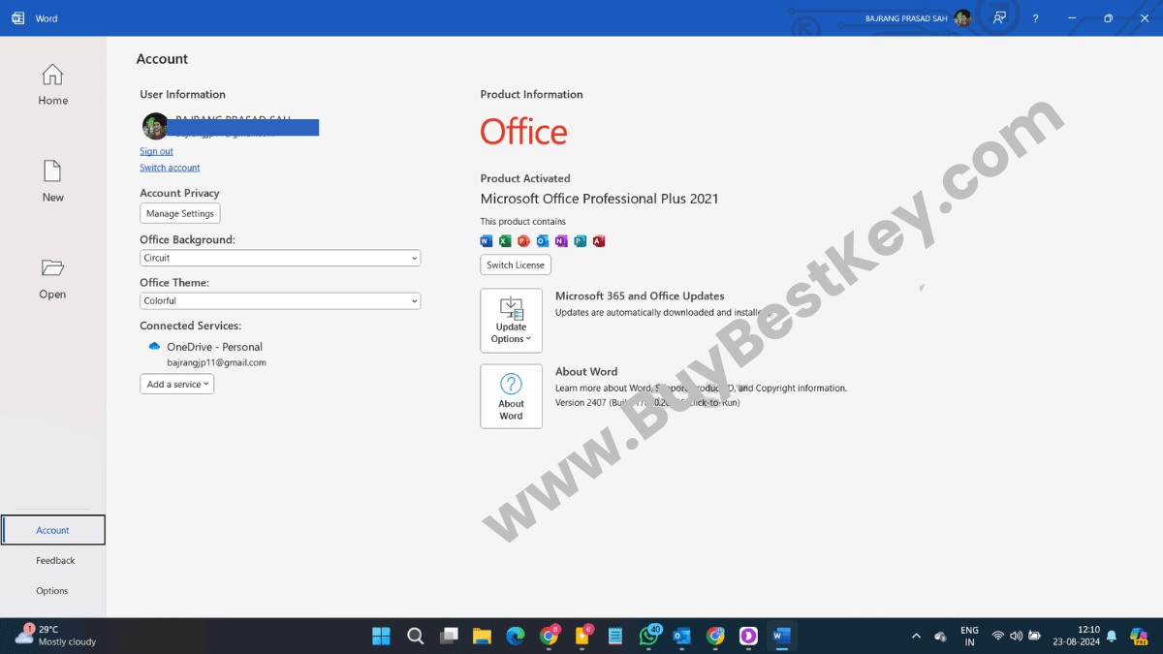The image size is (1163, 654).
Task: Click the Switch account link
Action: point(170,168)
